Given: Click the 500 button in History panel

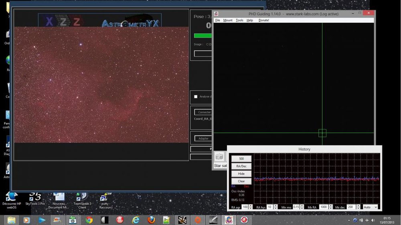Looking at the screenshot, I should click(x=241, y=159).
